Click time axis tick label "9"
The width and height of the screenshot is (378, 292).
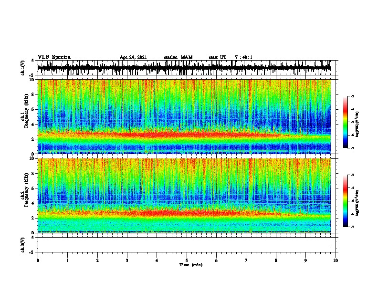pos(305,261)
